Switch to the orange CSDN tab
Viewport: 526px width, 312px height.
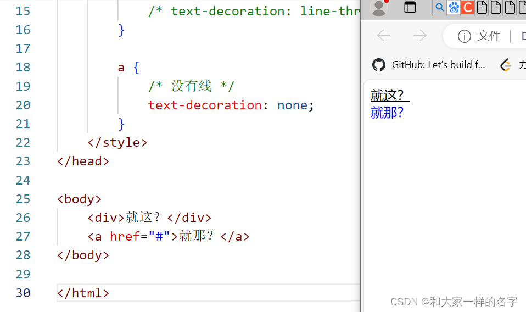click(x=468, y=7)
